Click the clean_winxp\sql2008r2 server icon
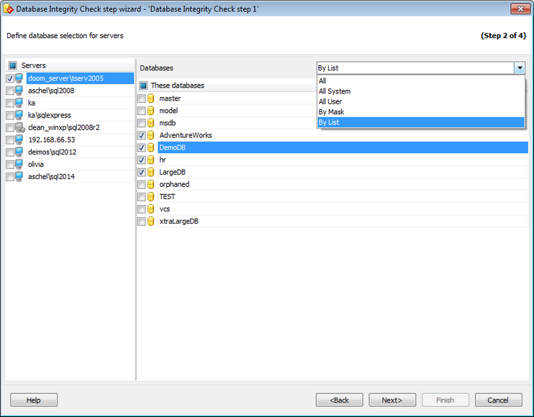 19,127
